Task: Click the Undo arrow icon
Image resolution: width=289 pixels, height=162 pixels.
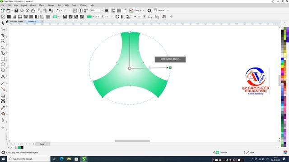Action: 58,10
